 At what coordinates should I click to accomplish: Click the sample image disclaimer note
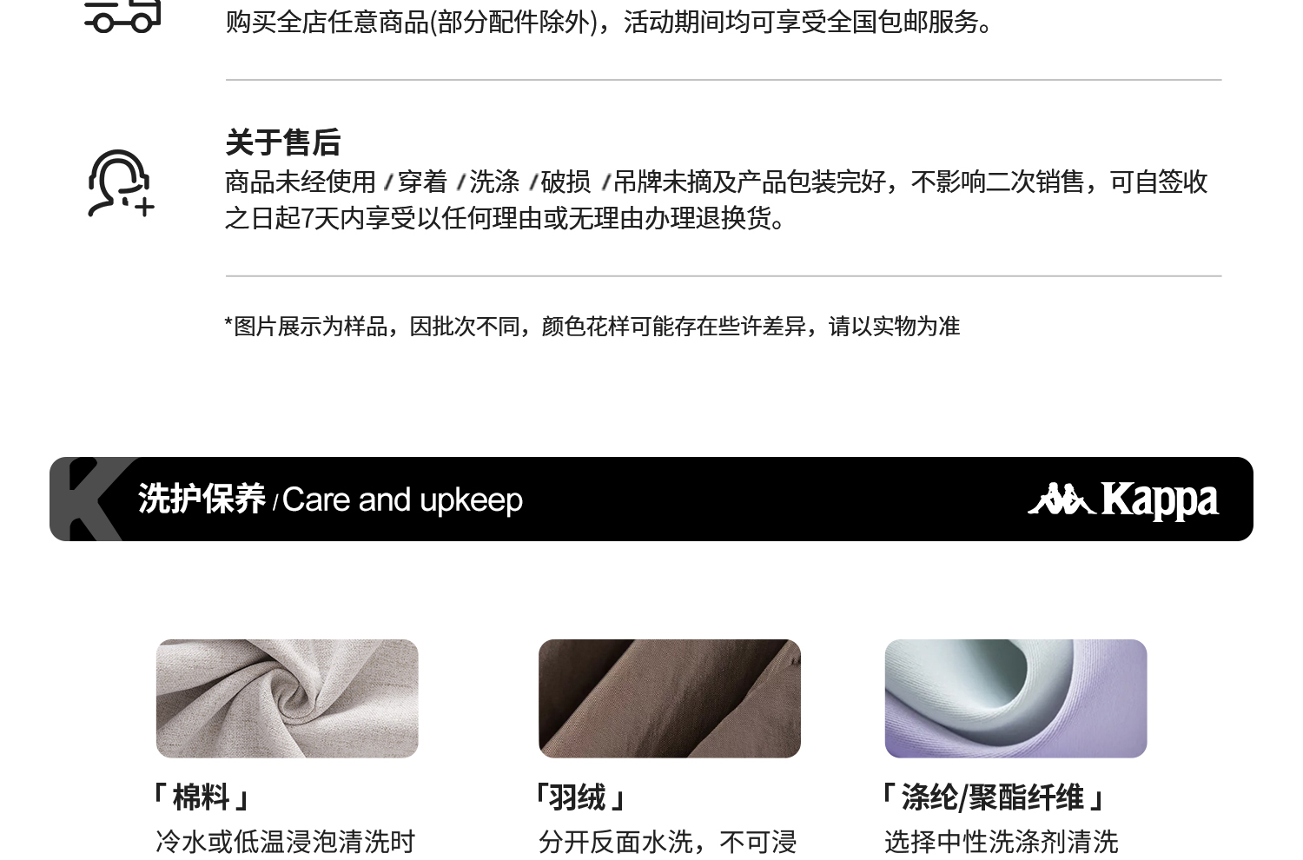(x=592, y=327)
